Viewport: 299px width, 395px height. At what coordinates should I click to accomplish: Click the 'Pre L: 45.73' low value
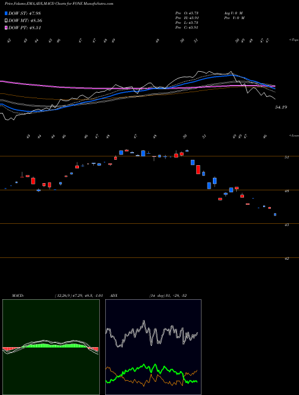click(x=187, y=23)
